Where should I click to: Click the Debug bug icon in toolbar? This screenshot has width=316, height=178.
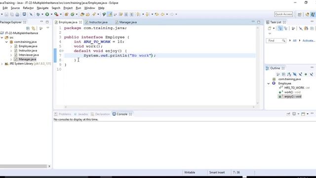click(x=38, y=14)
